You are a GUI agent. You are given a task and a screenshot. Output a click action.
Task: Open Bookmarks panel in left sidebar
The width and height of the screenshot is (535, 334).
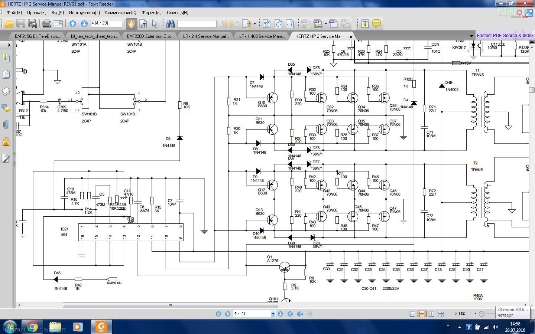click(6, 58)
